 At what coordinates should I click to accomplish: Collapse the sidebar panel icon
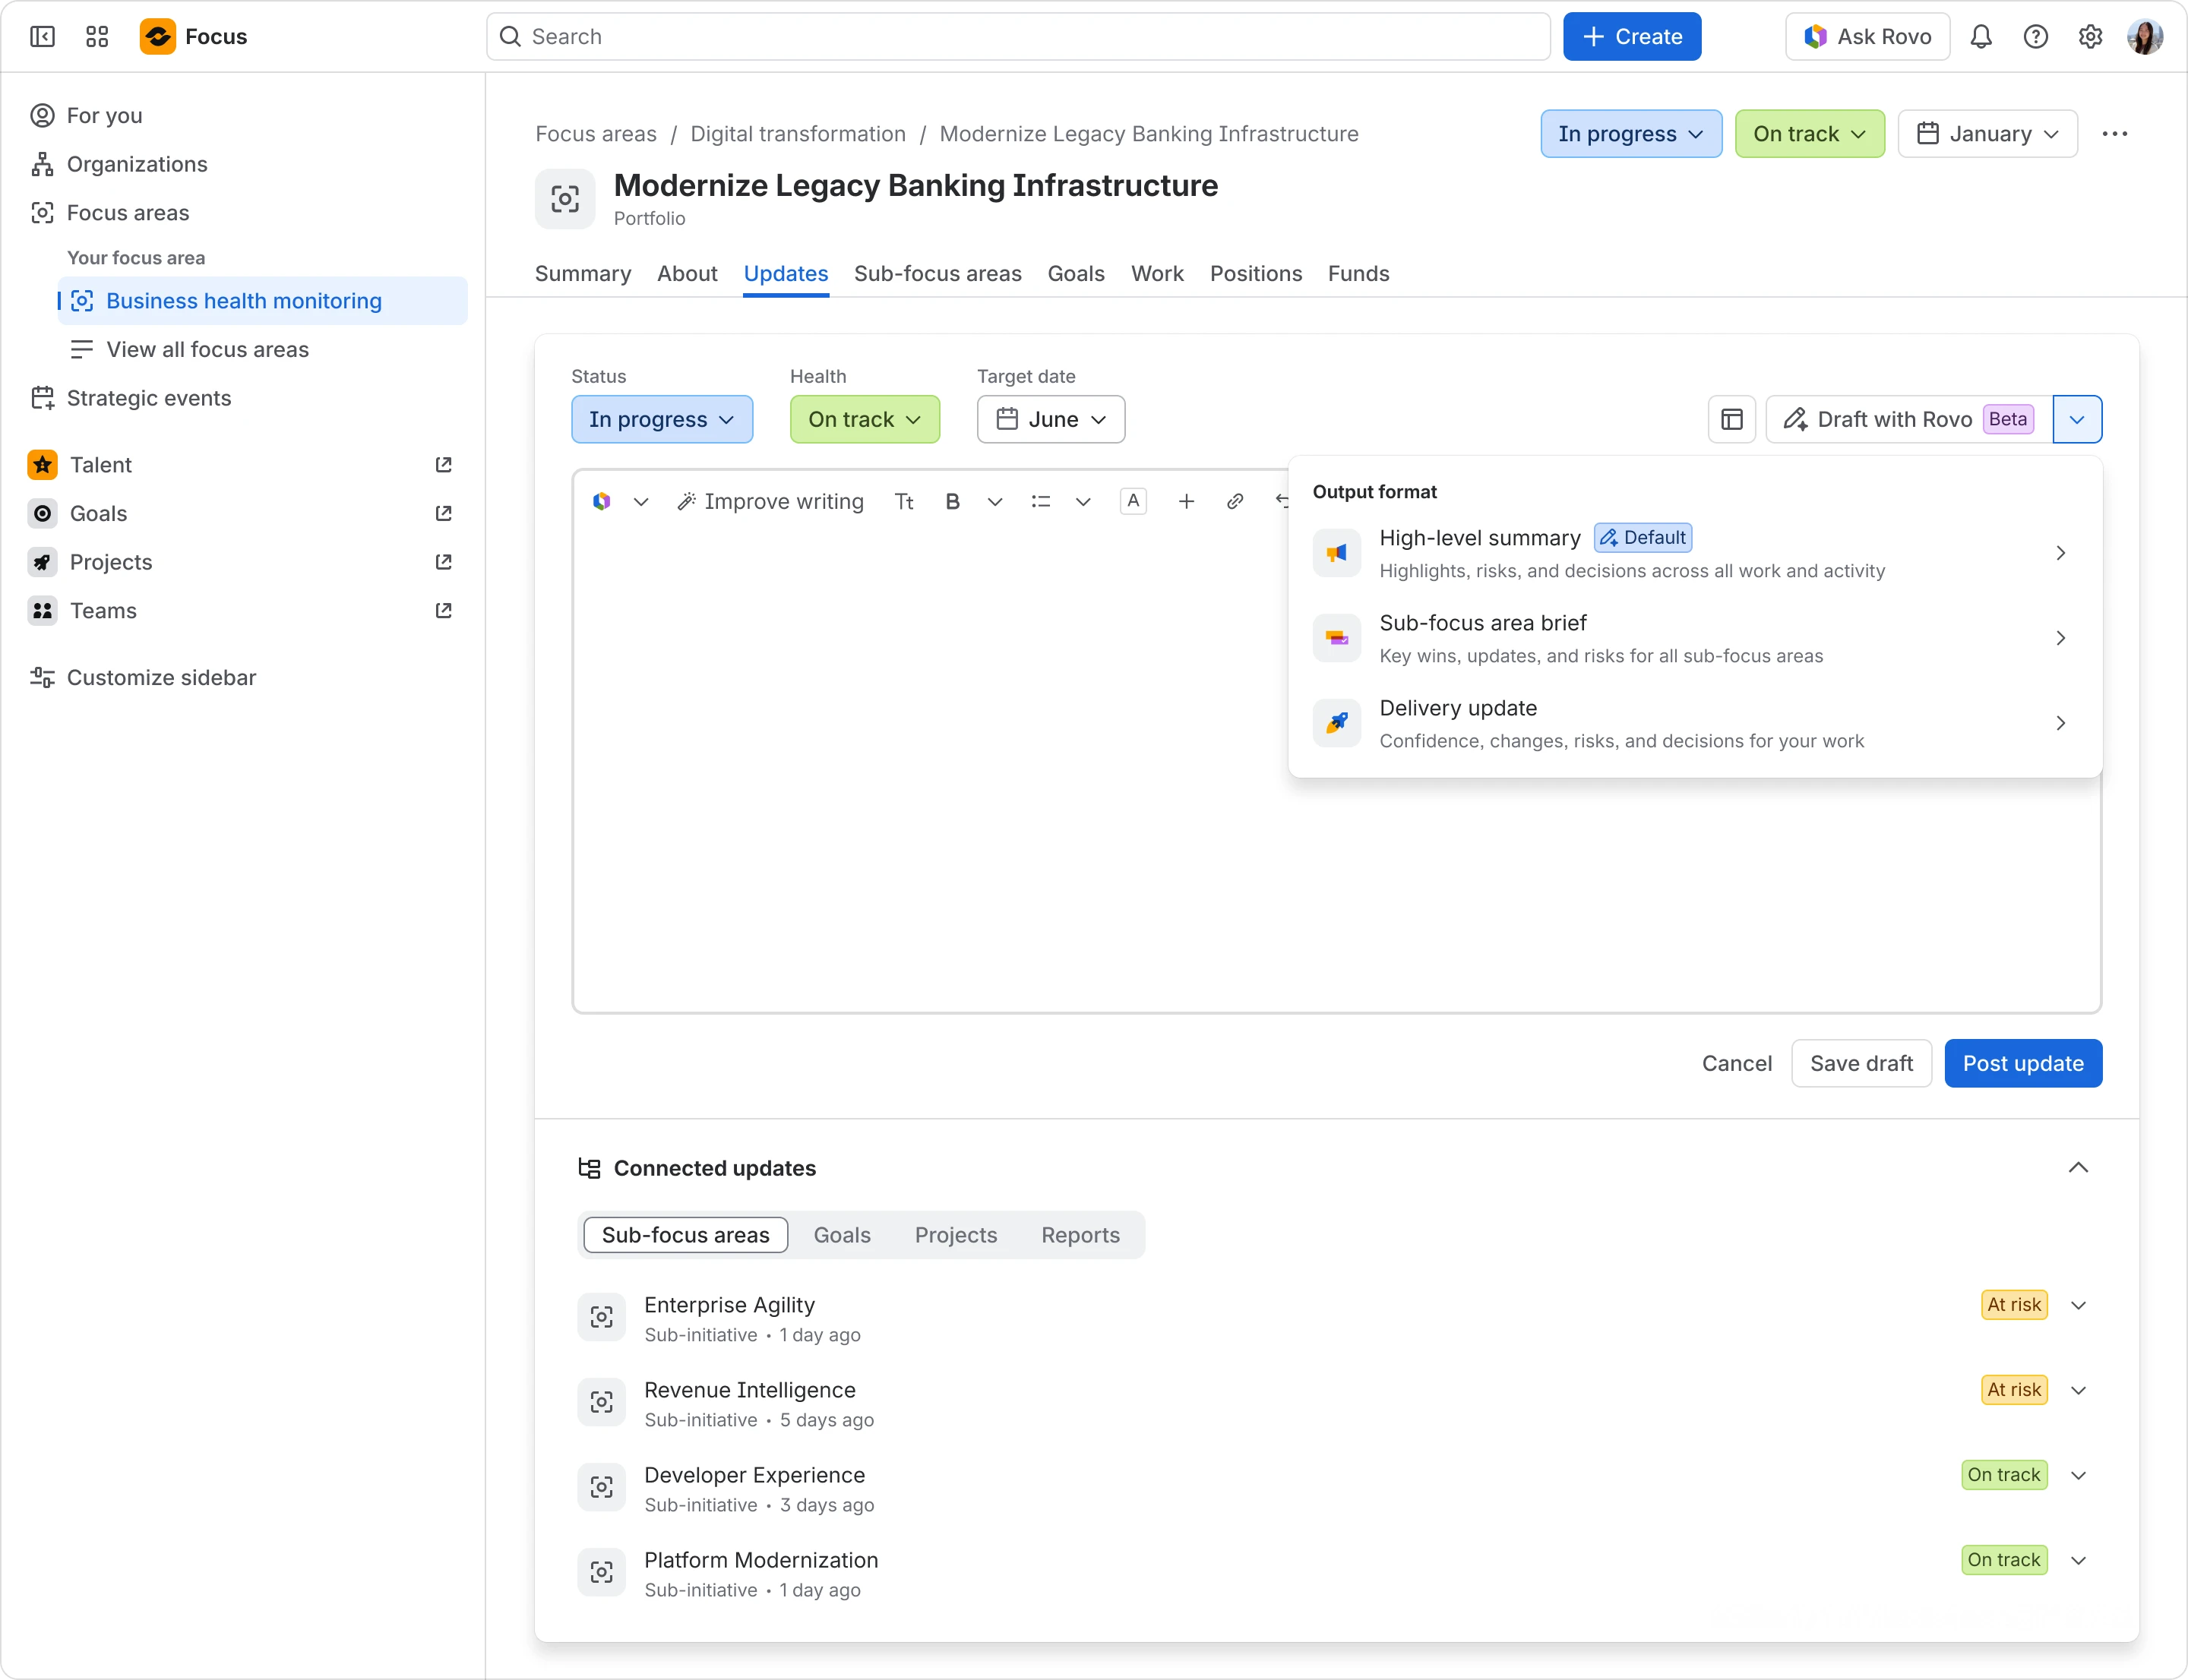42,37
